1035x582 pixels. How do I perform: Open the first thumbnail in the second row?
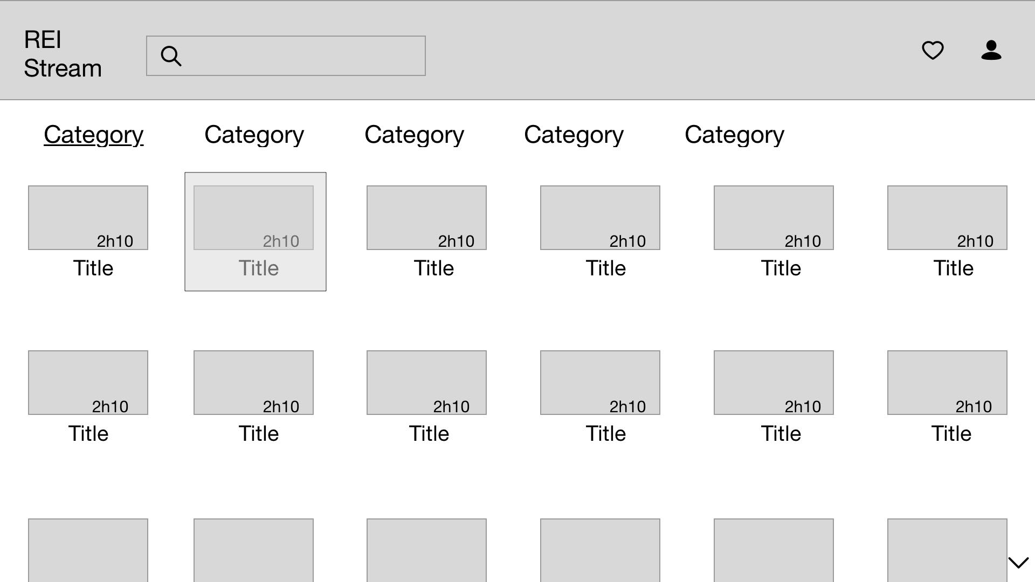[88, 383]
